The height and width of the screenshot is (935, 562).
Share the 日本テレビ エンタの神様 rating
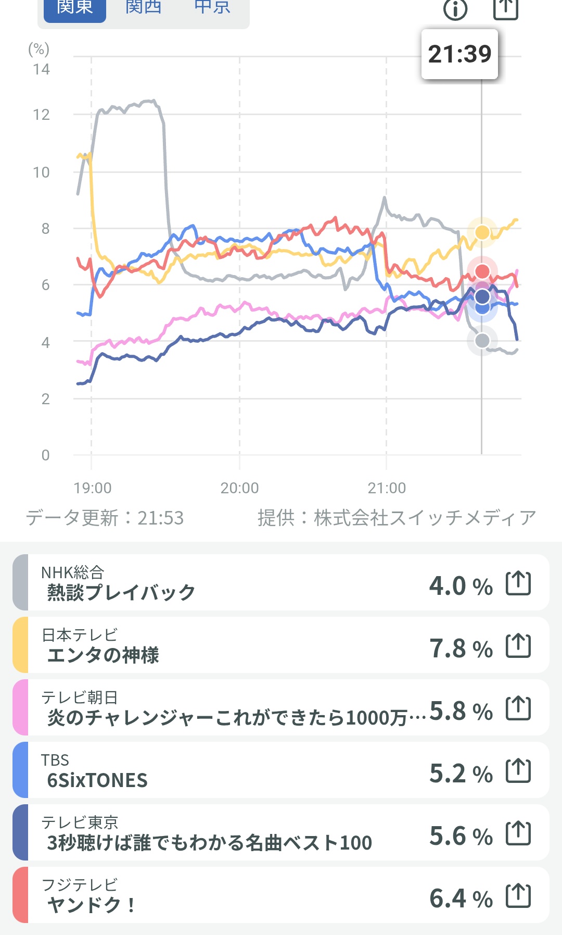pyautogui.click(x=518, y=645)
